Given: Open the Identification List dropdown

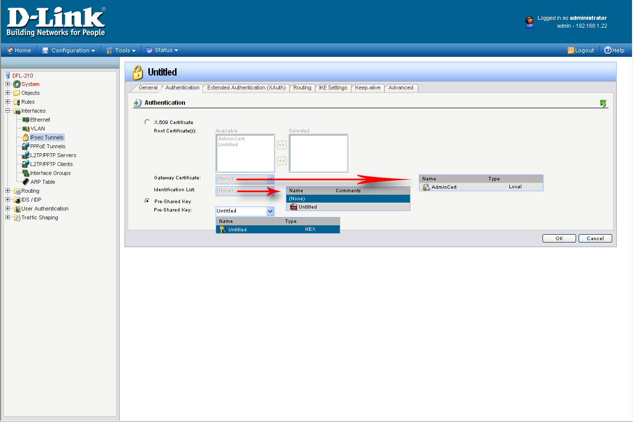Looking at the screenshot, I should pyautogui.click(x=271, y=190).
